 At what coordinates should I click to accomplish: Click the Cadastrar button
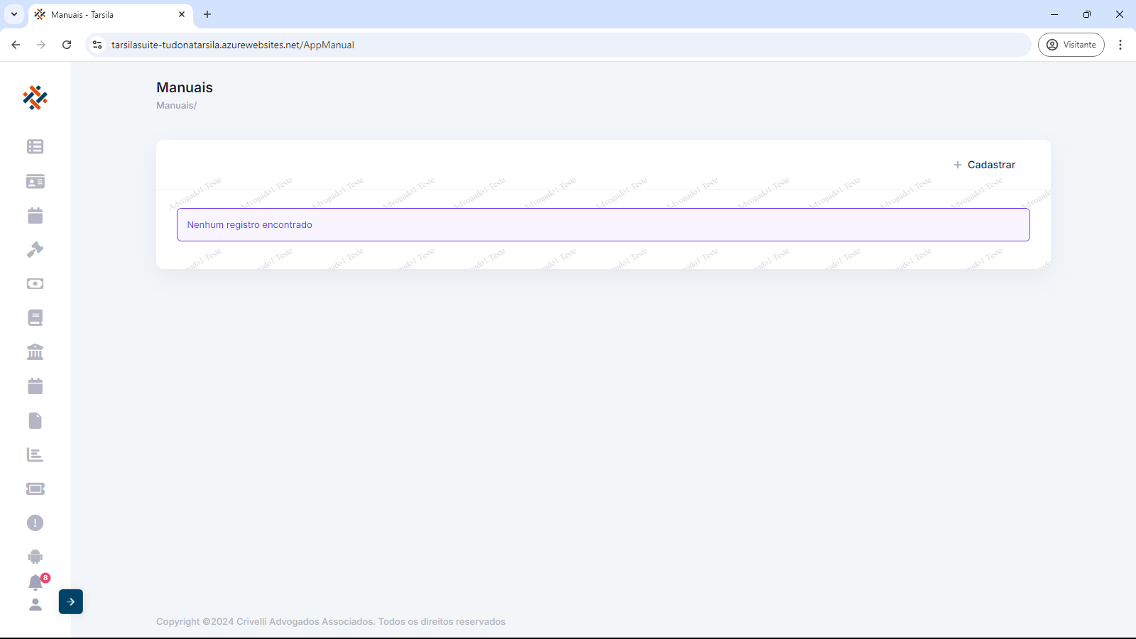click(984, 165)
